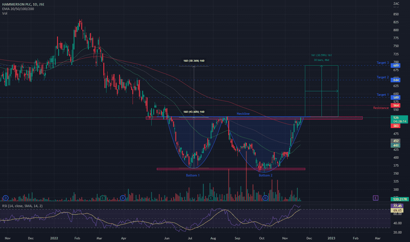Image resolution: width=410 pixels, height=242 pixels.
Task: Click the 161 (30.59%) 161 range label
Action: click(322, 55)
